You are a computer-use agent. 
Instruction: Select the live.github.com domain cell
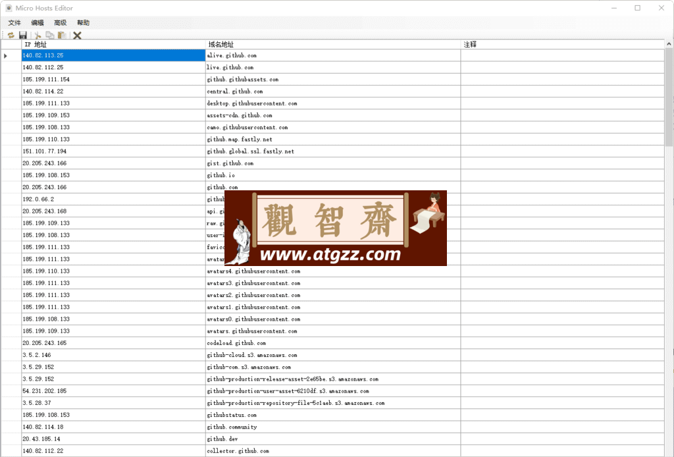333,68
